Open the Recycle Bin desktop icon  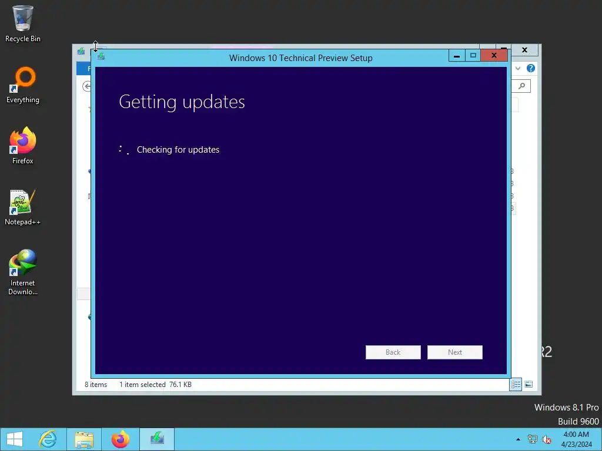tap(23, 23)
